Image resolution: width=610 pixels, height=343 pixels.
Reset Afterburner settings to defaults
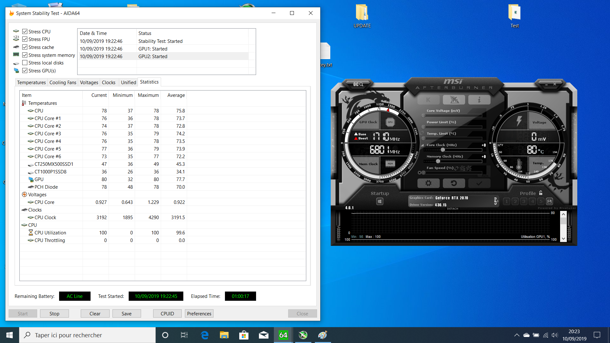click(x=454, y=183)
